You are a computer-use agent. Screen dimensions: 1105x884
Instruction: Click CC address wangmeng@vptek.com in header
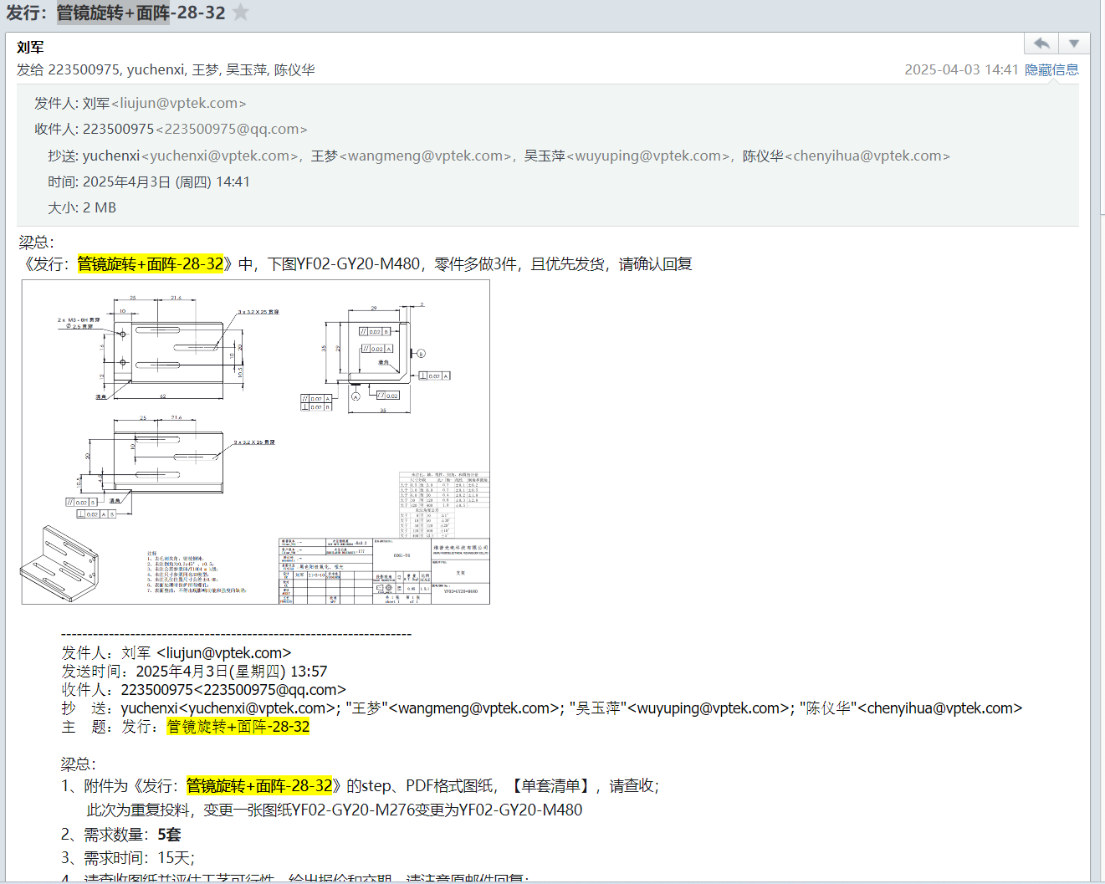click(426, 156)
